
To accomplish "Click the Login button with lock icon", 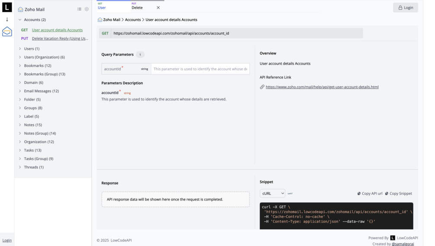I will pos(405,7).
